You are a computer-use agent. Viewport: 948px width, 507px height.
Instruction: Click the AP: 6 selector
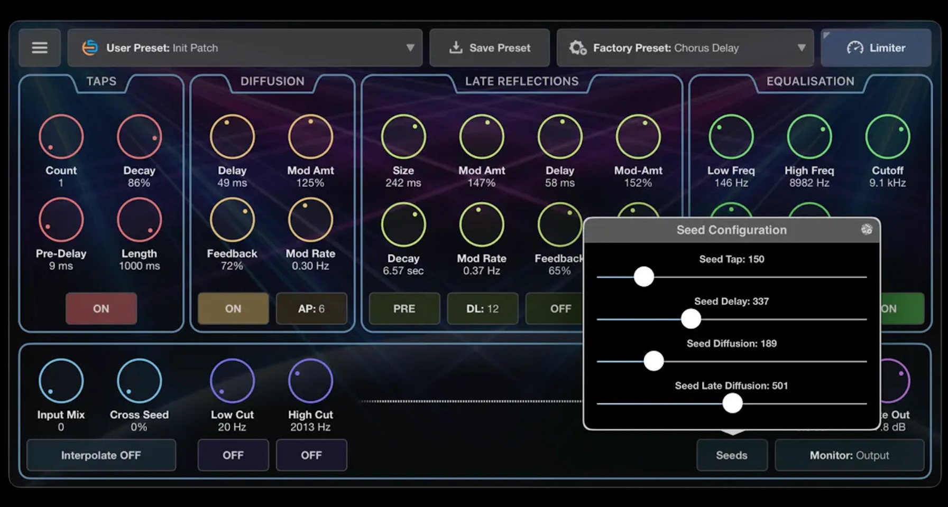click(x=311, y=308)
